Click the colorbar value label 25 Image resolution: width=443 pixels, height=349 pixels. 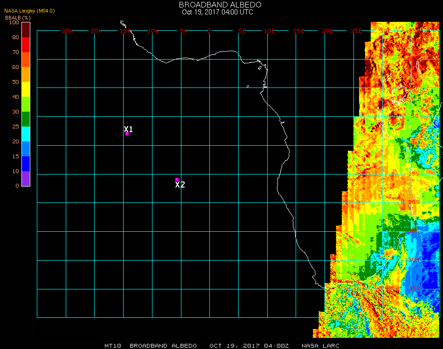click(x=15, y=127)
